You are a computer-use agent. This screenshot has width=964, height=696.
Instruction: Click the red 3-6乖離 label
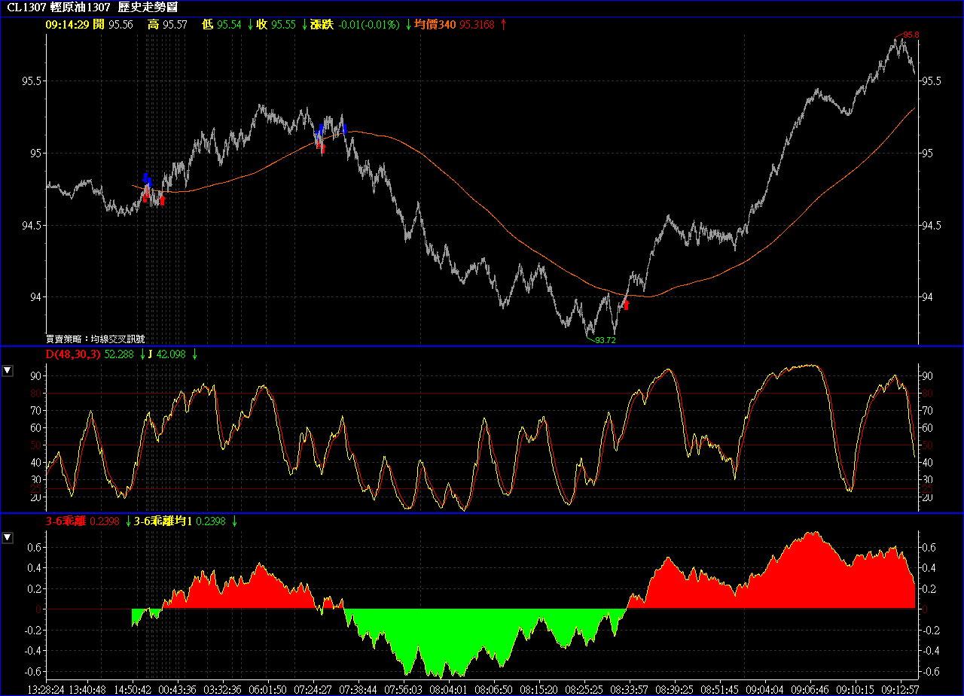(66, 521)
